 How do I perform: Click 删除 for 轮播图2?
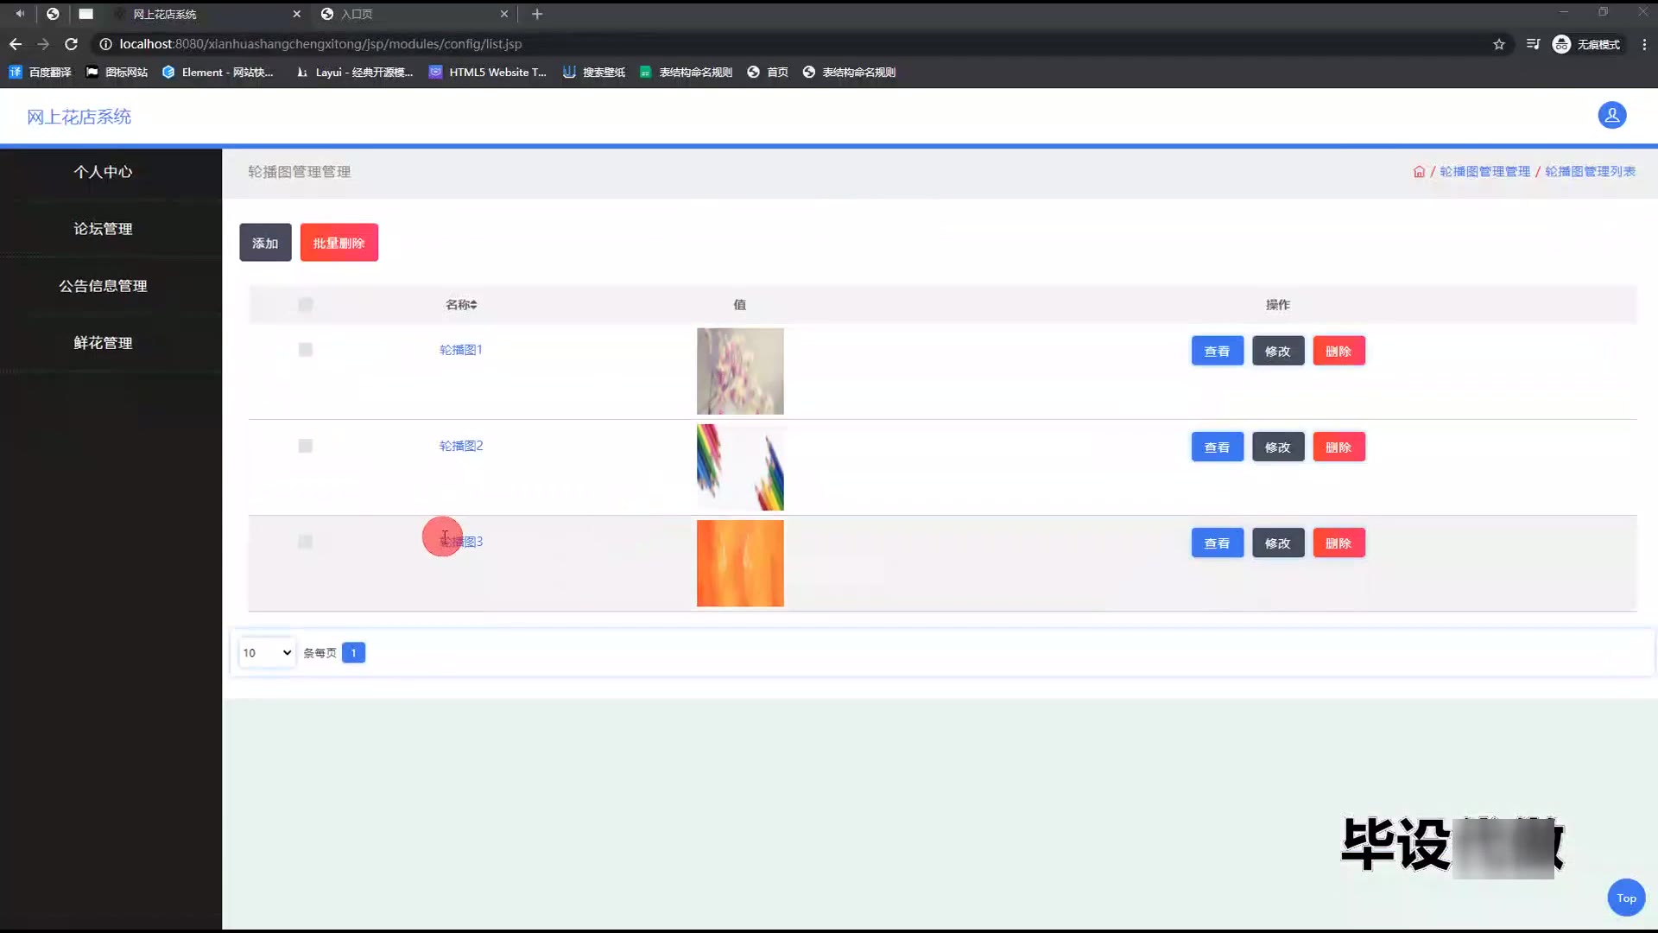click(x=1338, y=447)
